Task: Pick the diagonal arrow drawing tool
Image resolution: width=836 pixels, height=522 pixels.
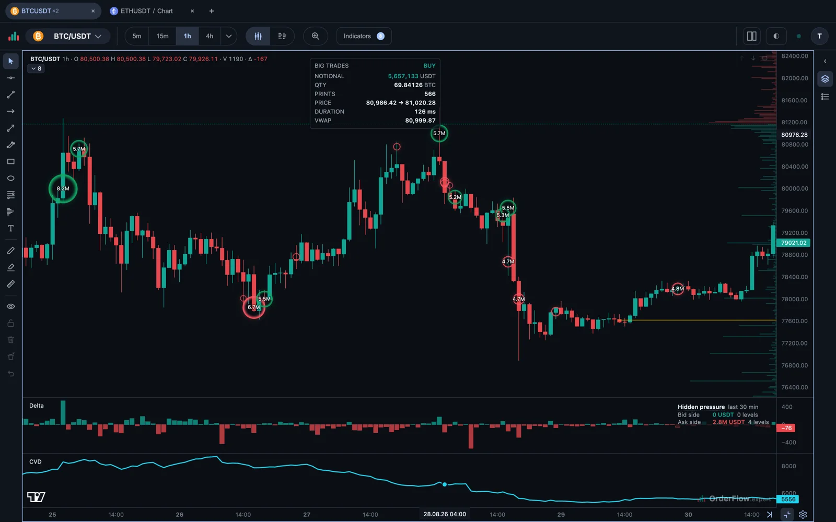Action: (10, 128)
